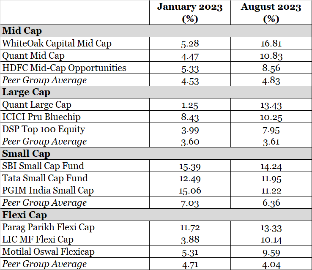Select the SBI Small Cap Fund cell
Image resolution: width=312 pixels, height=270 pixels.
(x=43, y=166)
